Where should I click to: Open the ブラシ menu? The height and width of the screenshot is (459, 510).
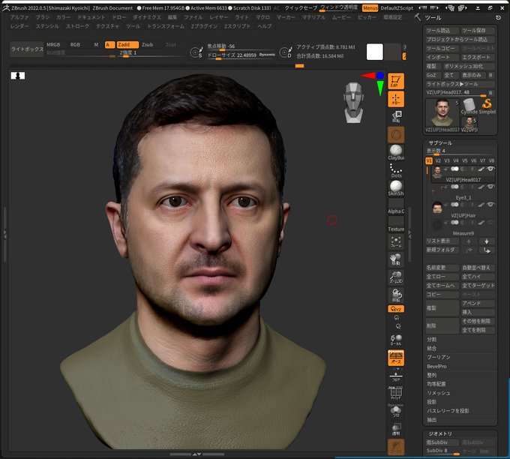[43, 16]
